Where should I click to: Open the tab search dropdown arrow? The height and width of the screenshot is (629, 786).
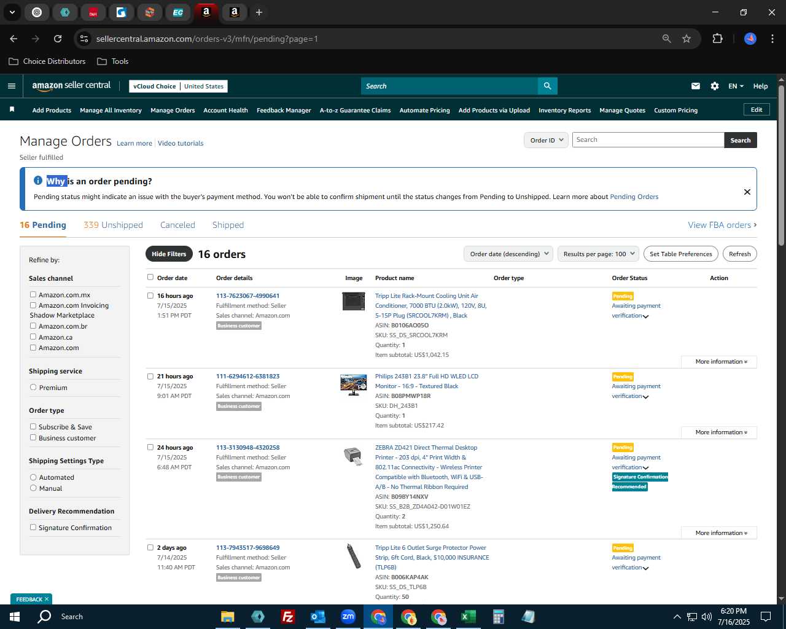(x=12, y=12)
